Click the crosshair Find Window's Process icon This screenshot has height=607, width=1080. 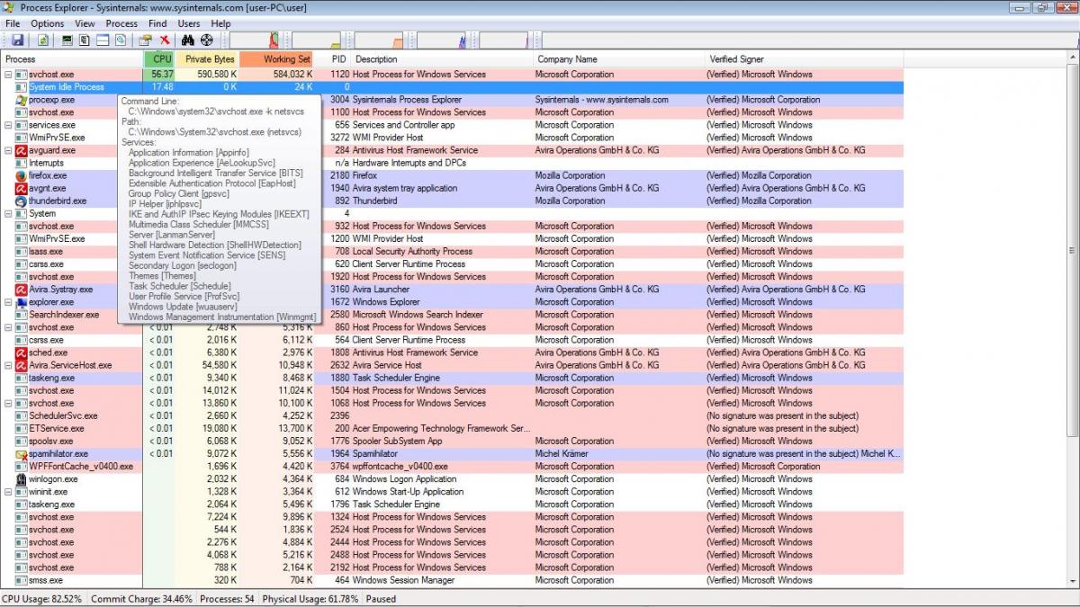(x=207, y=40)
